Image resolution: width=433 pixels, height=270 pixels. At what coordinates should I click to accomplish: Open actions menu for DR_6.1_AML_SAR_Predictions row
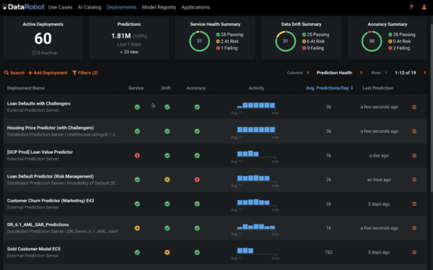[x=414, y=228]
